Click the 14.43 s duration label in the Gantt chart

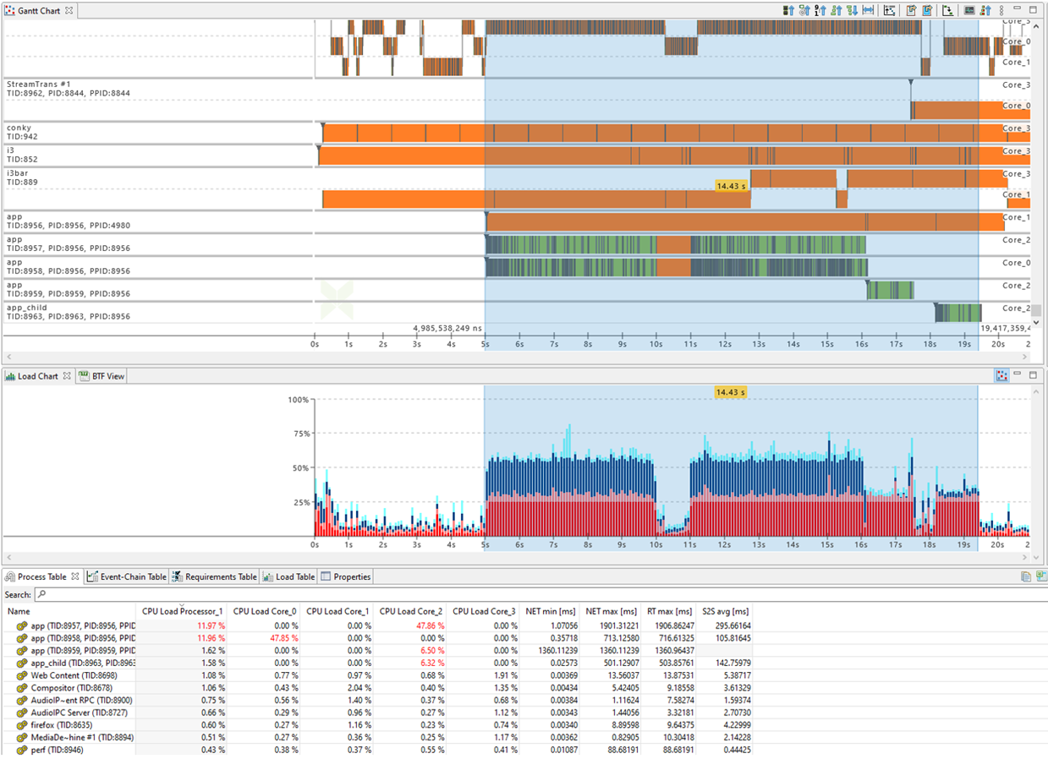(x=731, y=185)
